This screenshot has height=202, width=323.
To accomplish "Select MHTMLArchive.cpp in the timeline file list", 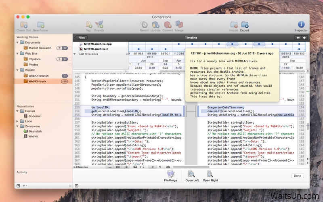I will point(98,44).
